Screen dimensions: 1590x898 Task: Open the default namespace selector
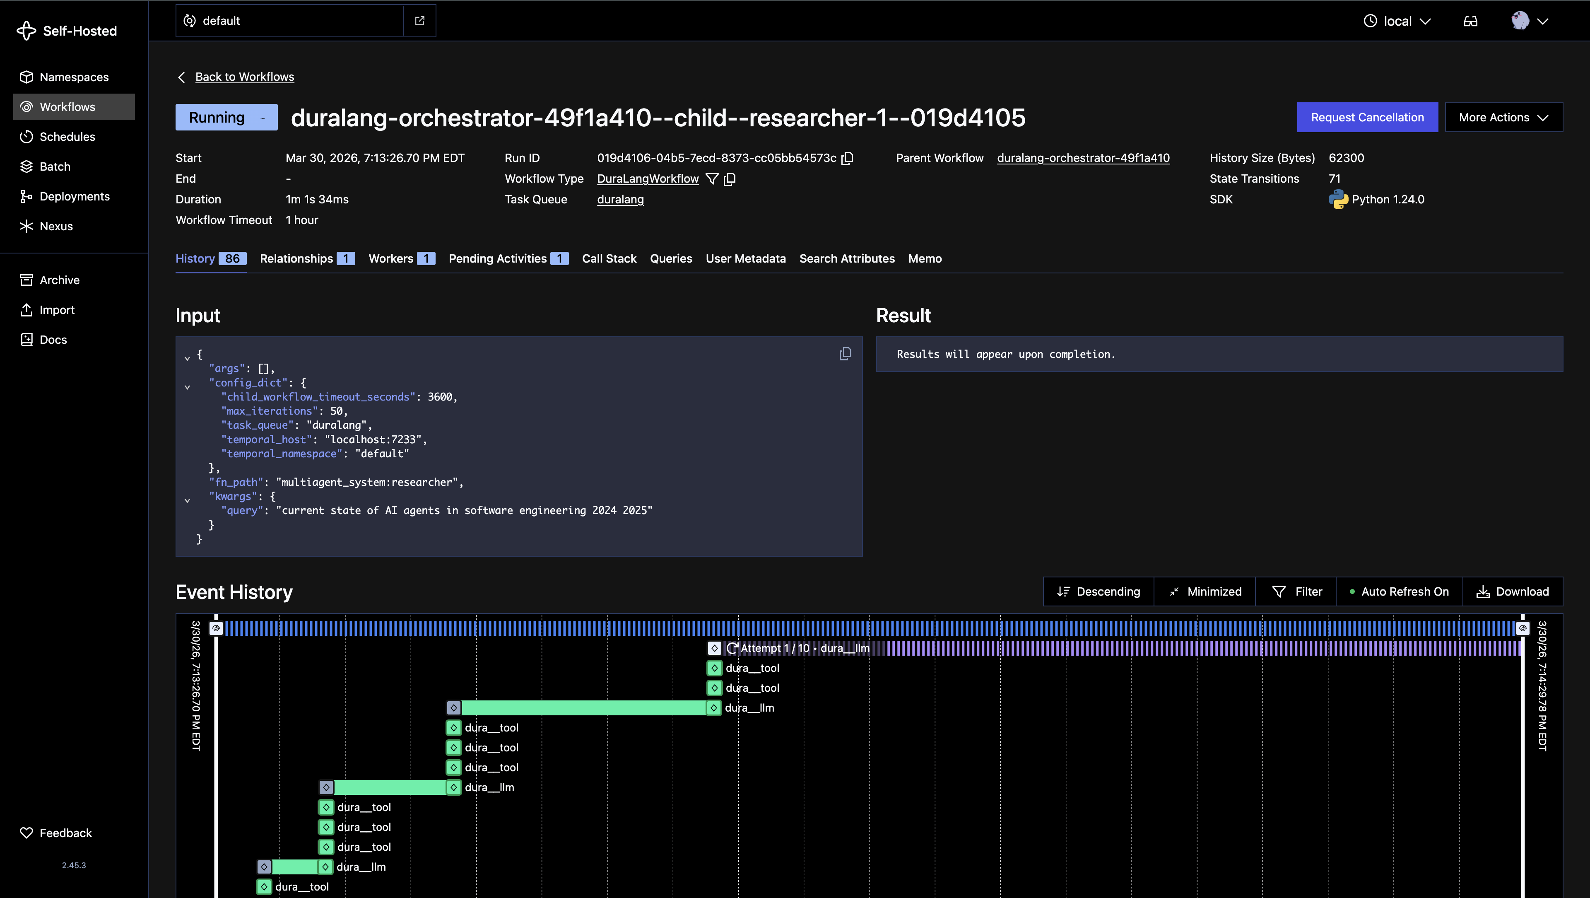289,21
